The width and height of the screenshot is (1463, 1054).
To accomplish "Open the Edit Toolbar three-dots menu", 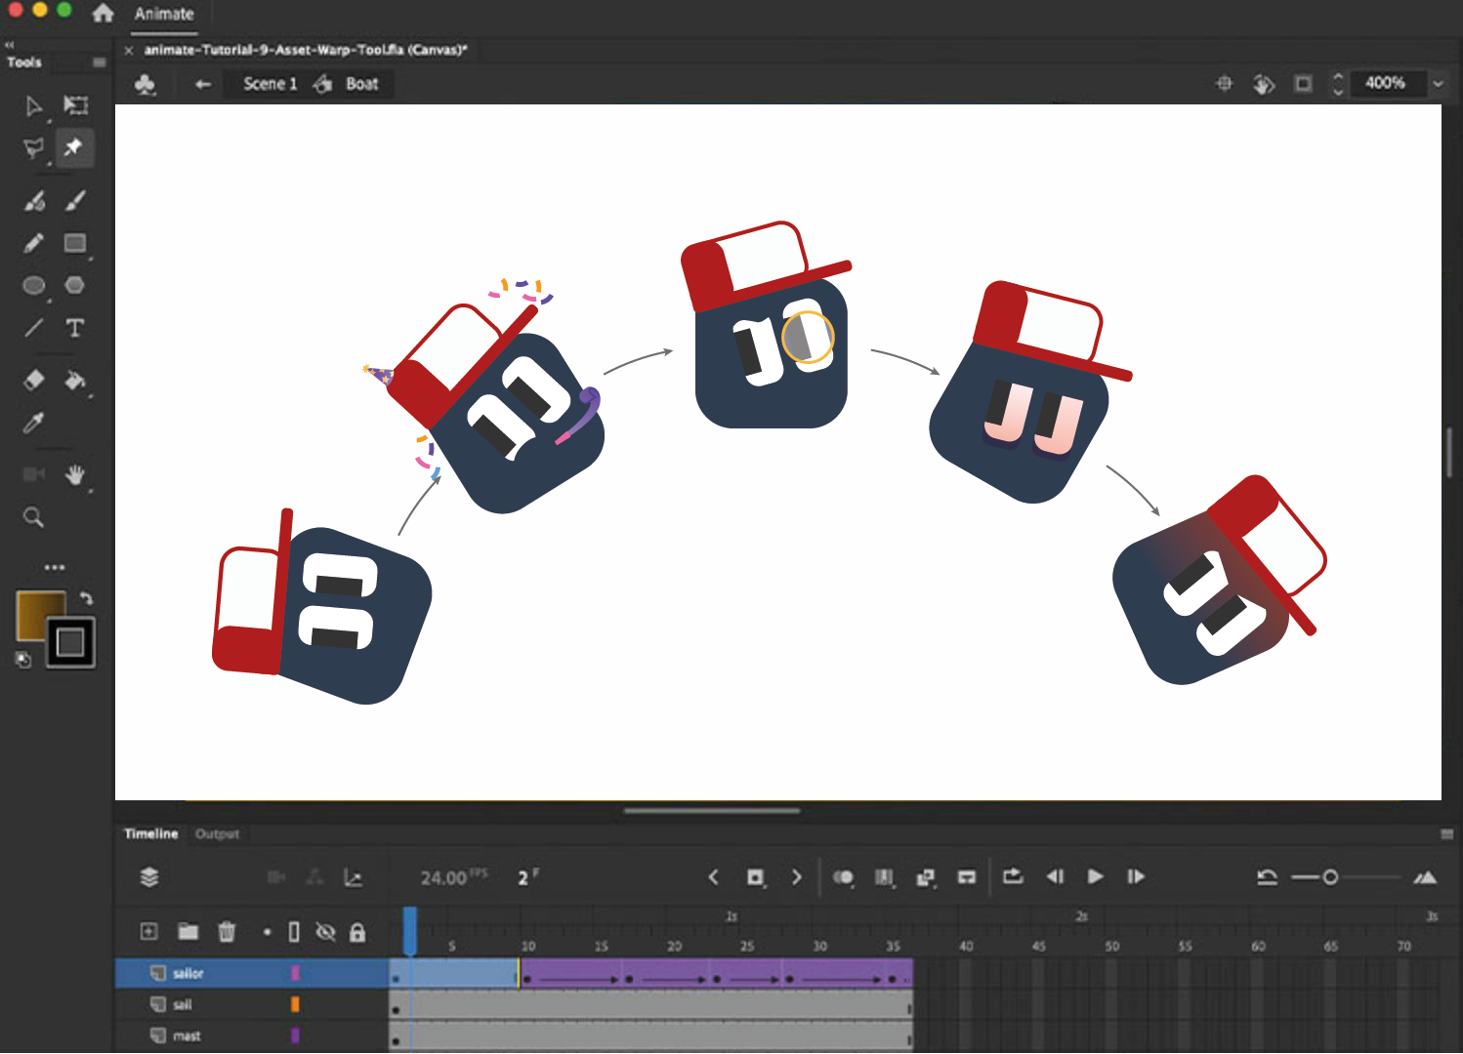I will coord(55,567).
